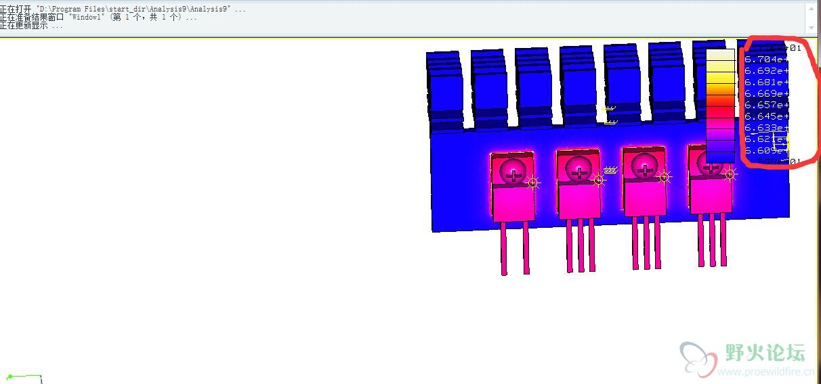Click the message line mentioning Analysis9 file path
The width and height of the screenshot is (821, 384).
(123, 9)
